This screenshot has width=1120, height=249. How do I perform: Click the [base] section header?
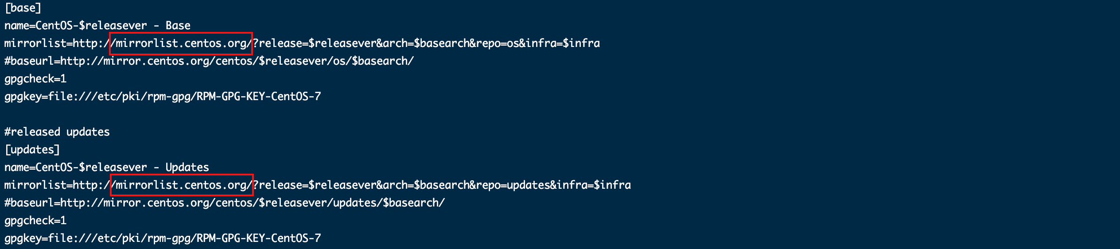pyautogui.click(x=23, y=8)
